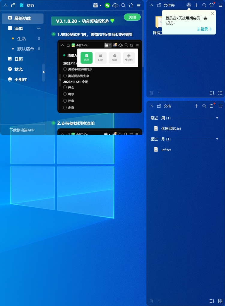Screen dimensions: 225x306
Task: Click the V3.1.8.20 功能更新速递 banner
Action: [x=85, y=21]
